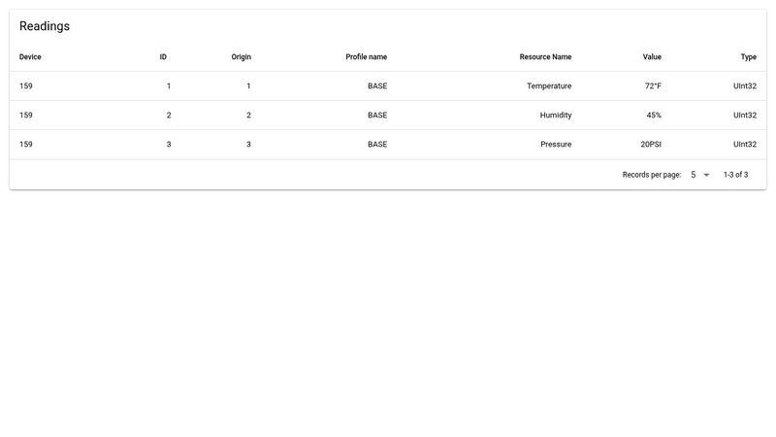Click the UInt32 type in Pressure row

[744, 145]
